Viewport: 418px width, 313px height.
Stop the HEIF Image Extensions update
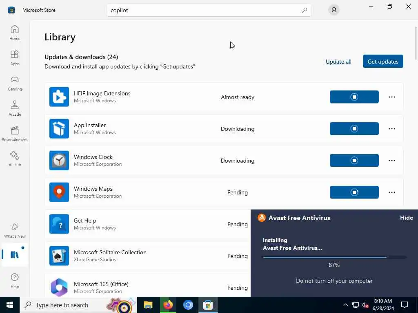(354, 97)
